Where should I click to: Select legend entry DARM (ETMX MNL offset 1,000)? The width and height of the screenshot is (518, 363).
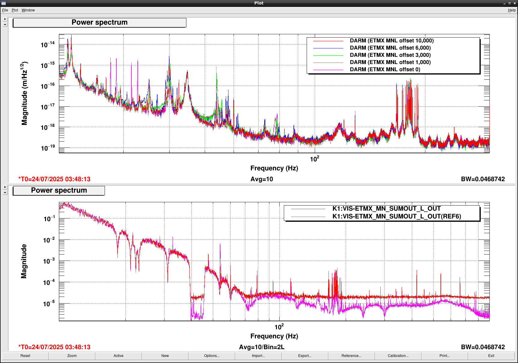390,62
